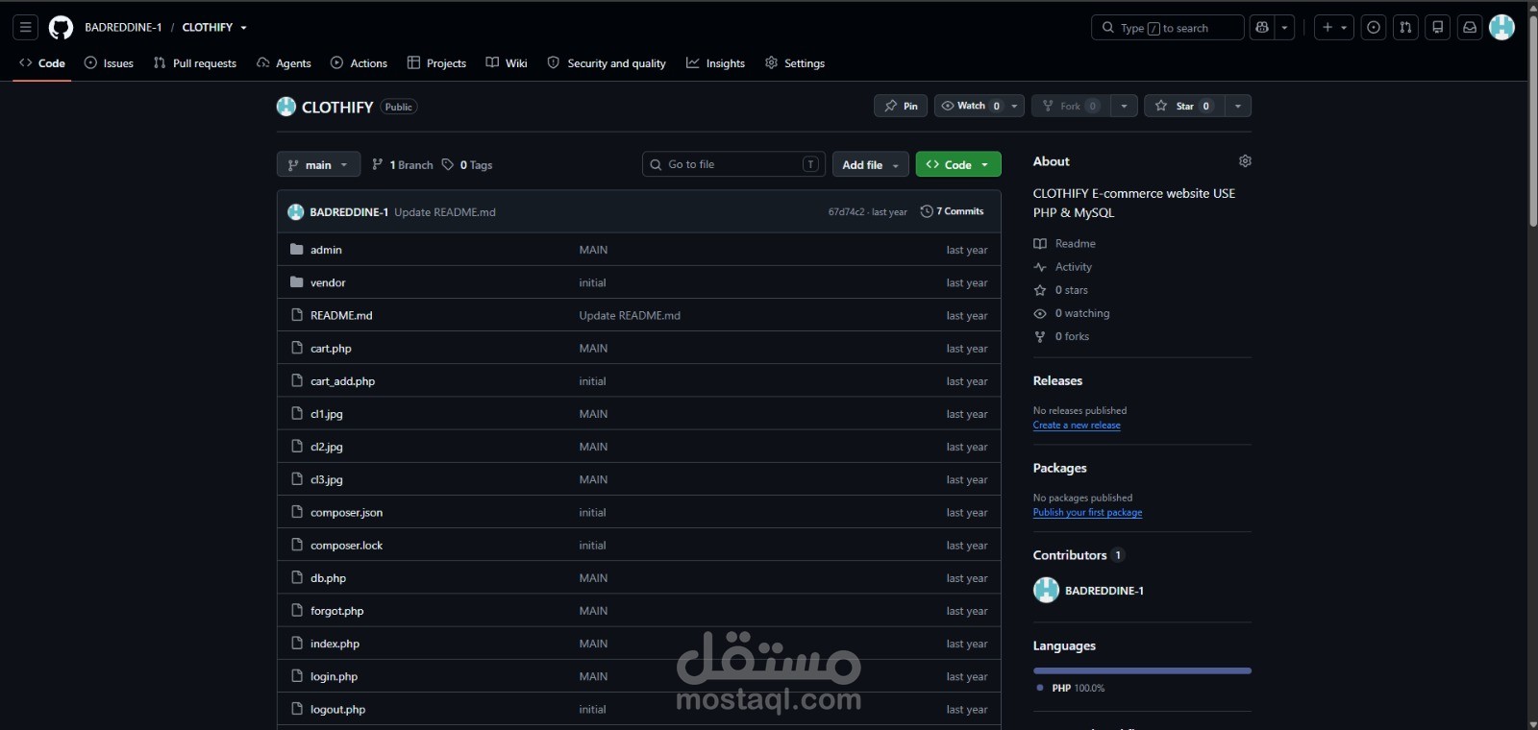Expand the Star lists dropdown arrow
Viewport: 1538px width, 730px height.
click(x=1238, y=106)
